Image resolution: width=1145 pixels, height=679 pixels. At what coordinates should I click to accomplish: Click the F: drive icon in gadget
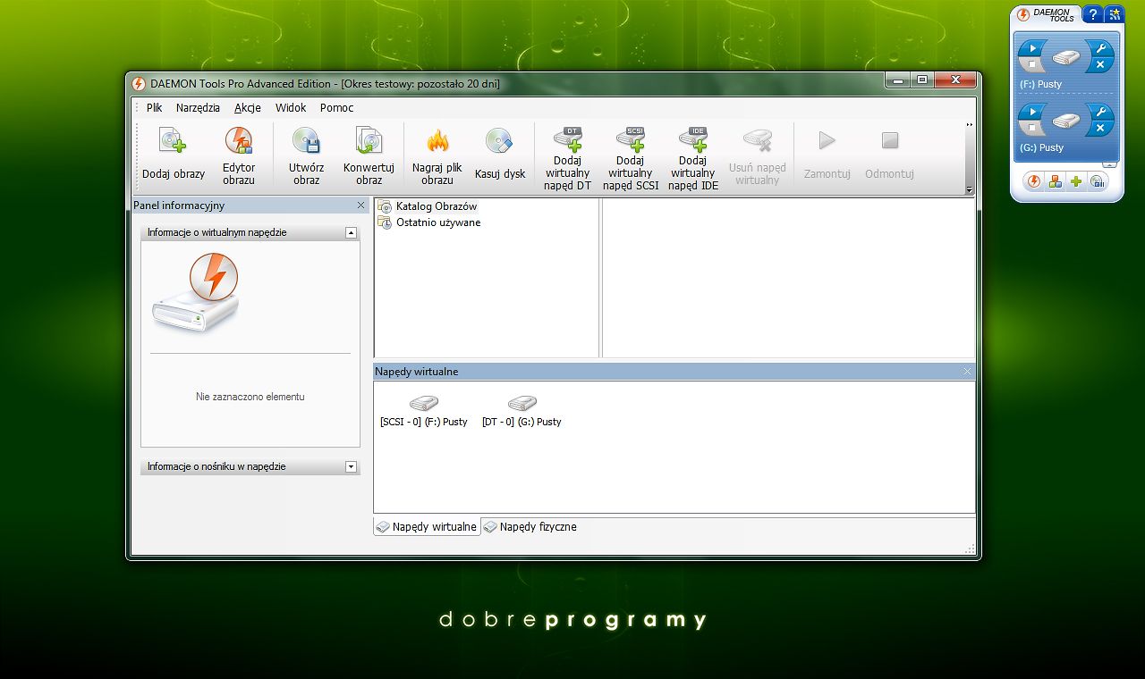pos(1066,57)
